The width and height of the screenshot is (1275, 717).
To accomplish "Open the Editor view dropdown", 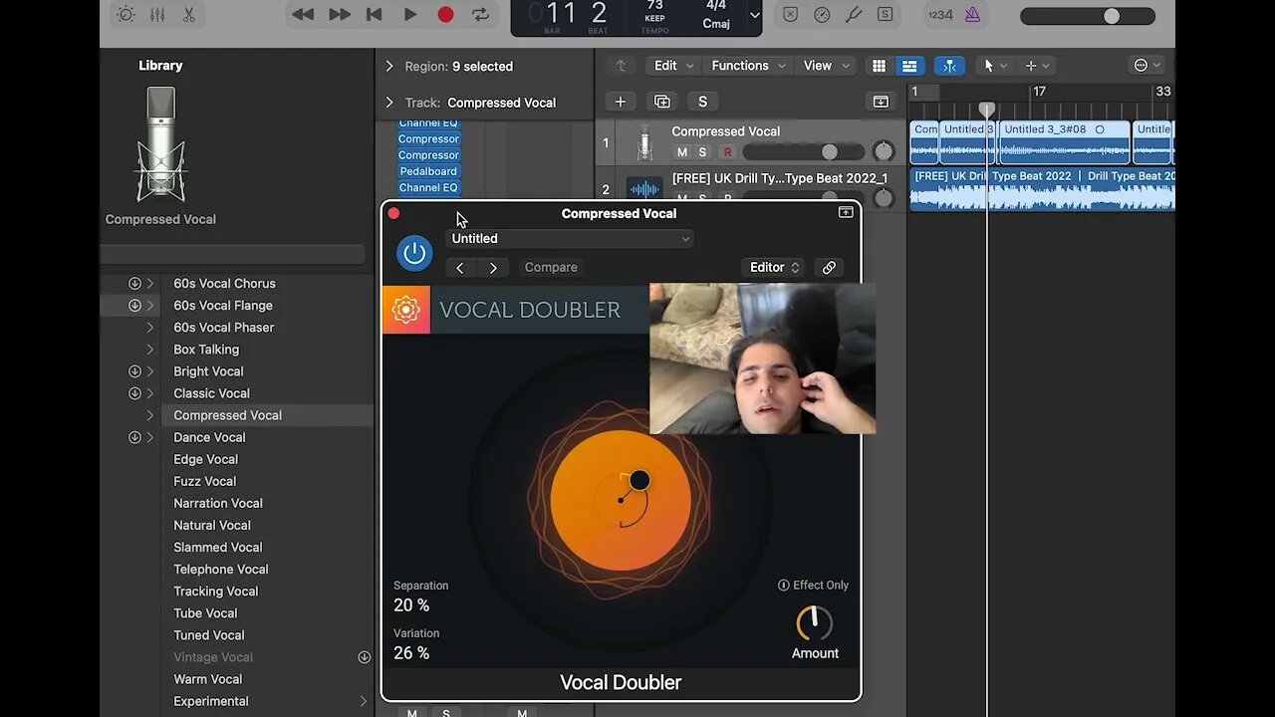I will tap(774, 268).
